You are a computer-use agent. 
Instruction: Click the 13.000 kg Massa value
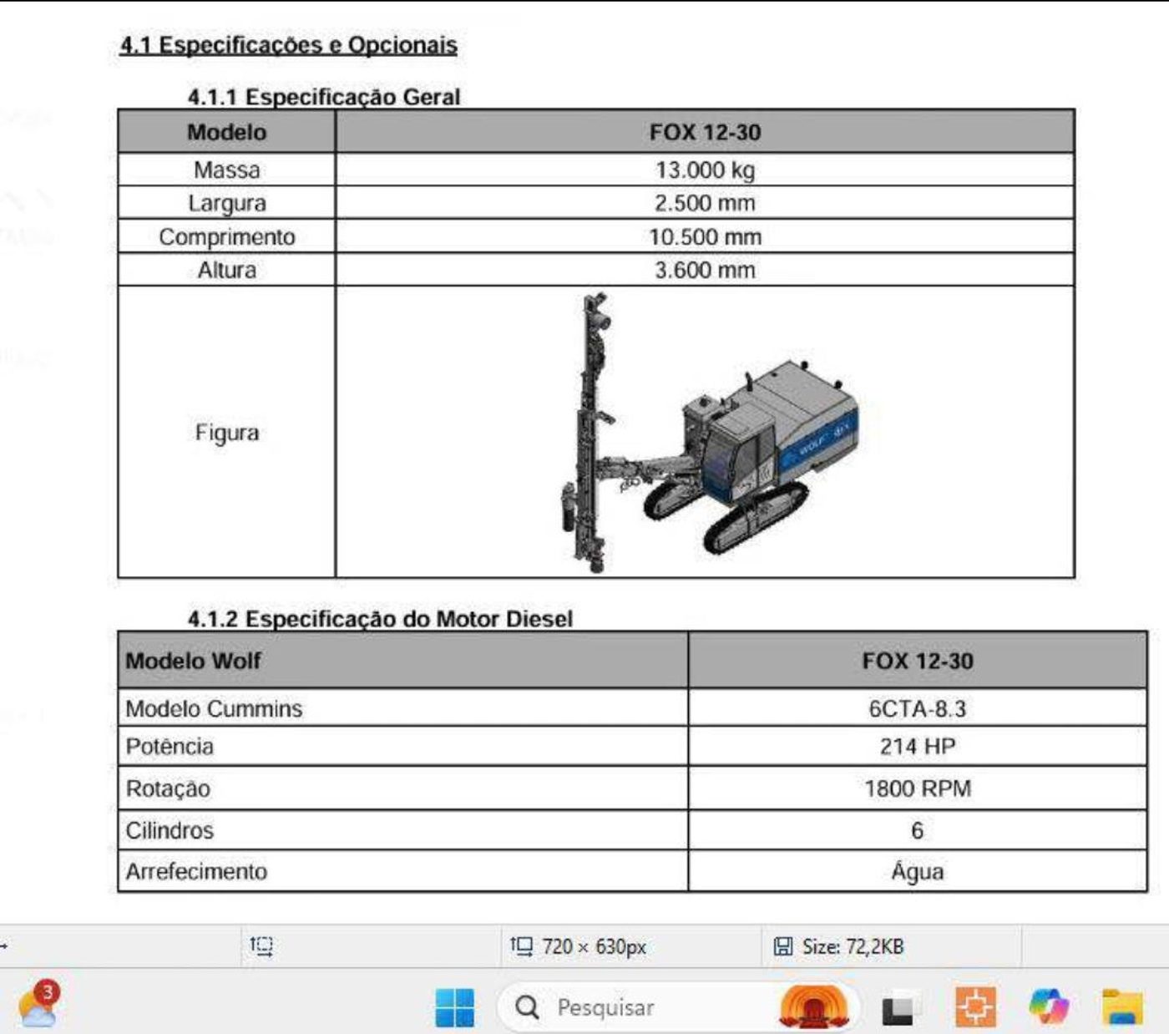705,170
